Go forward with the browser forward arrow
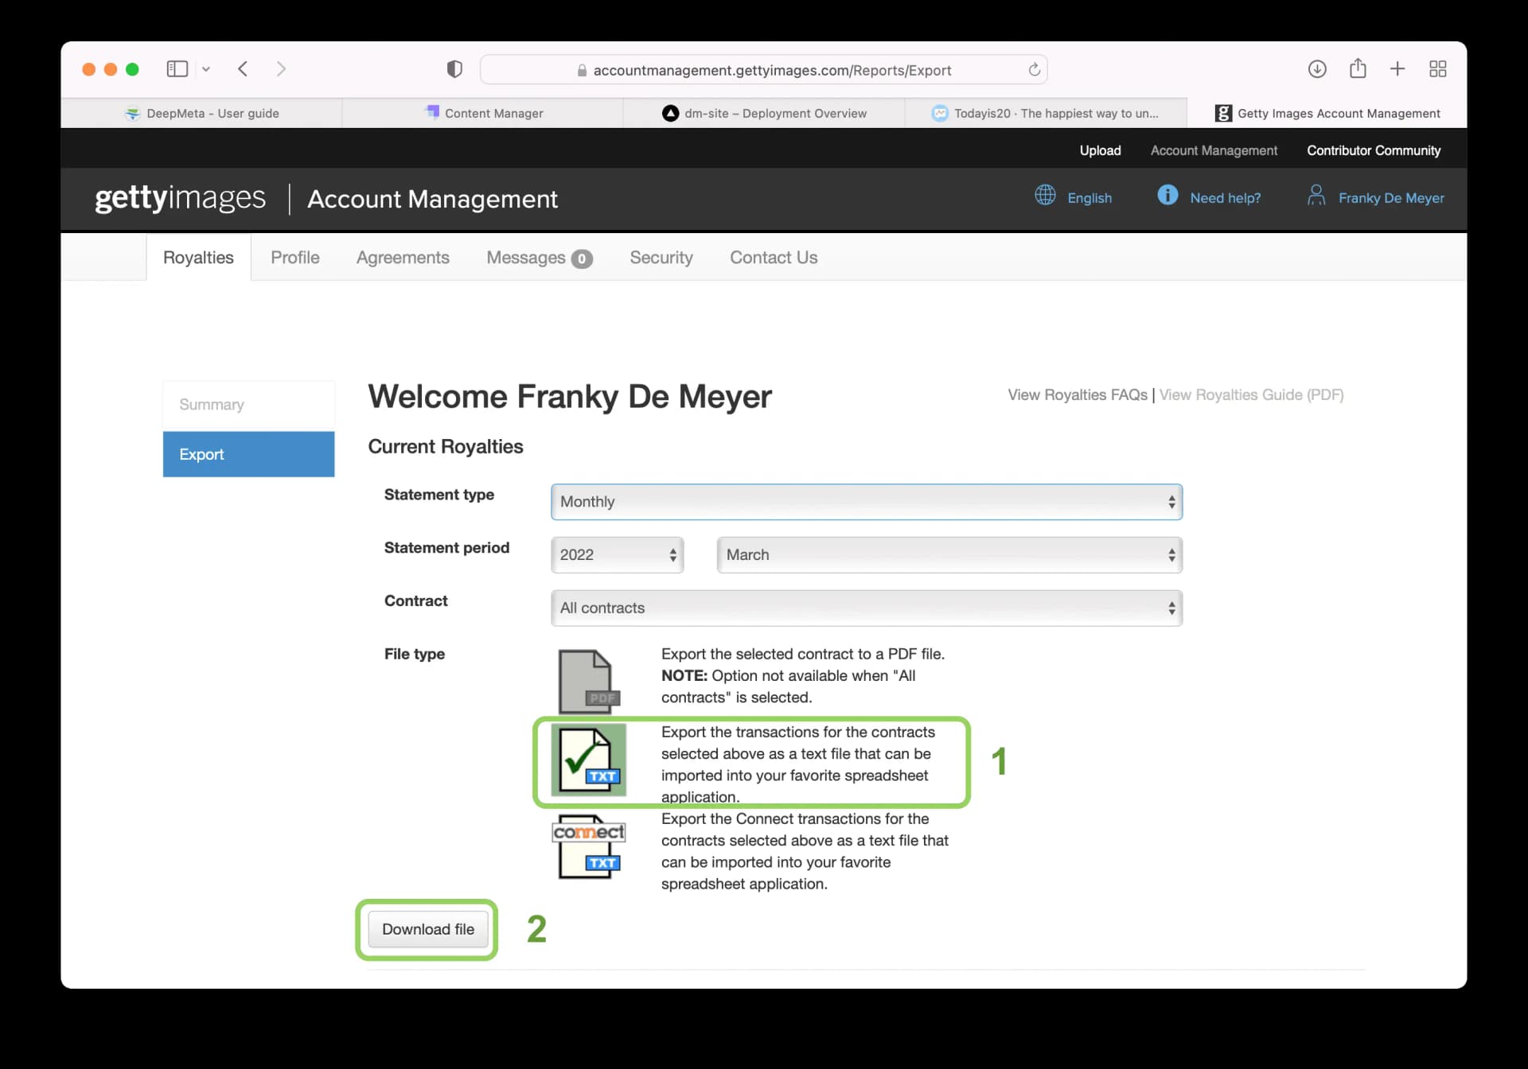Image resolution: width=1528 pixels, height=1069 pixels. (281, 69)
